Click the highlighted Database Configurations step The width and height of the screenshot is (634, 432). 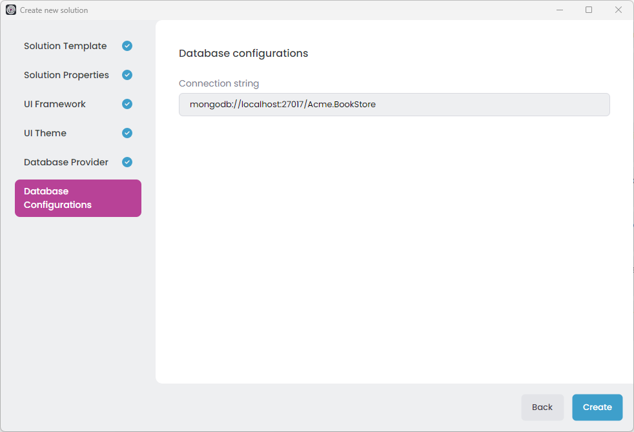(77, 198)
